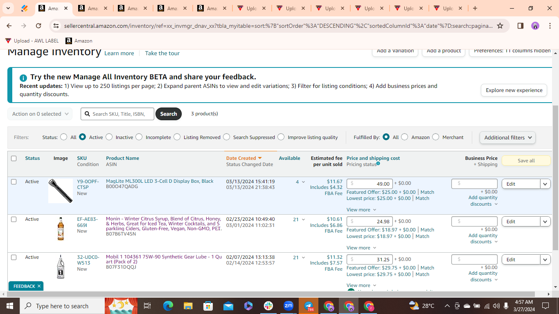Click Mobil 1 gear lube image

click(x=61, y=267)
